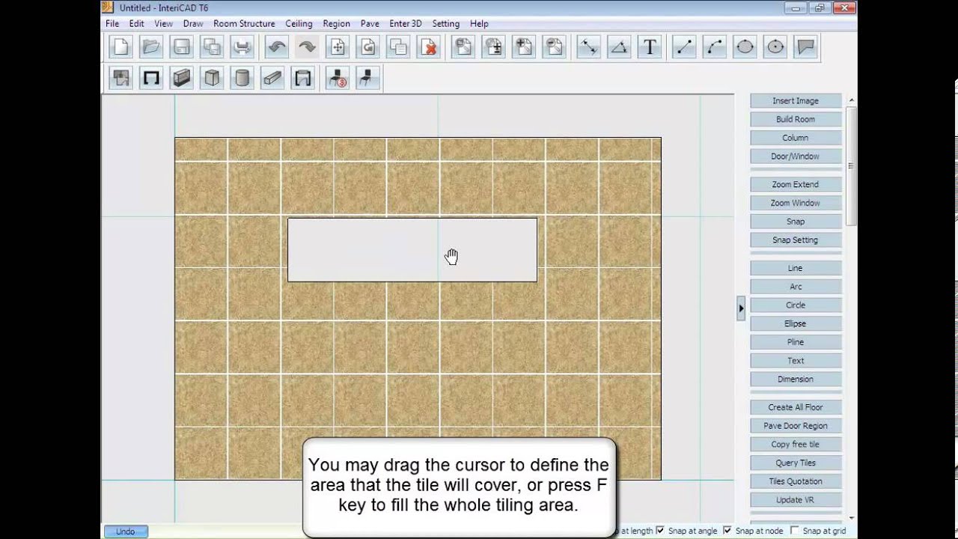
Task: Open the Pave menu
Action: [x=370, y=24]
